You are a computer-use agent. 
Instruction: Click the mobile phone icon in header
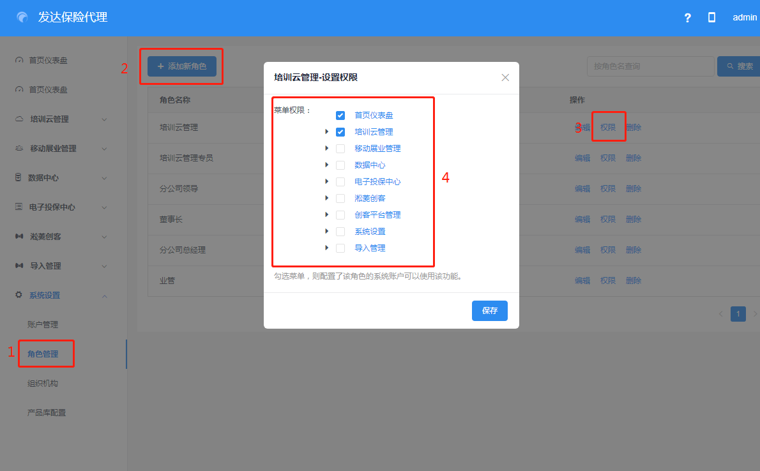pyautogui.click(x=711, y=18)
